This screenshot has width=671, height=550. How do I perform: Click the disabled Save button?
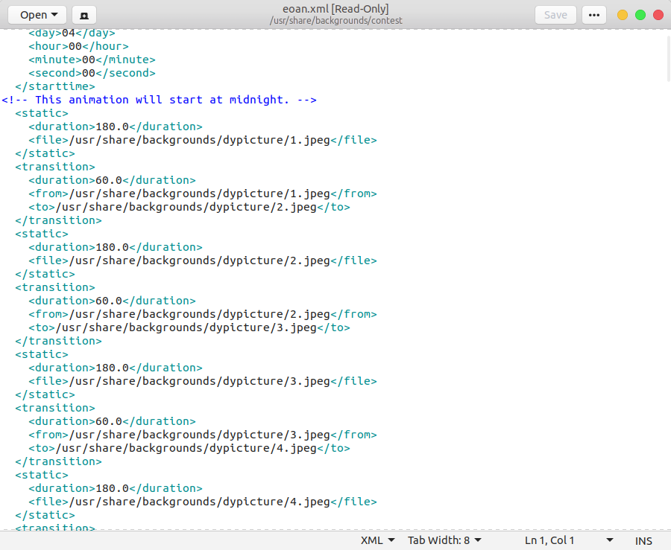click(555, 15)
